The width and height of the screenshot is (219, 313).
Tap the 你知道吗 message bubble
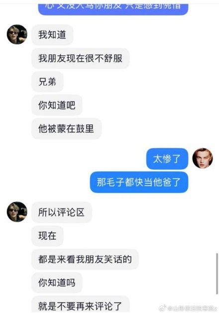tap(57, 283)
